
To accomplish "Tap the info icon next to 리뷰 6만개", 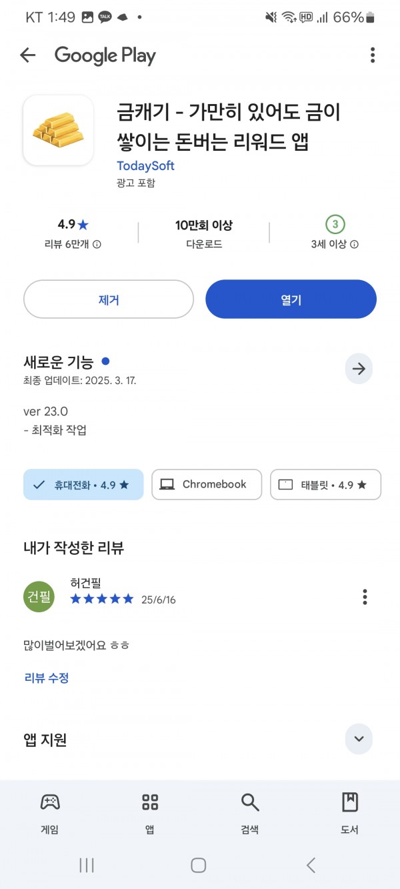I will point(97,245).
